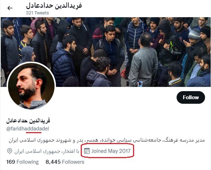Open the circular profile picture
The image size is (211, 170).
click(31, 86)
